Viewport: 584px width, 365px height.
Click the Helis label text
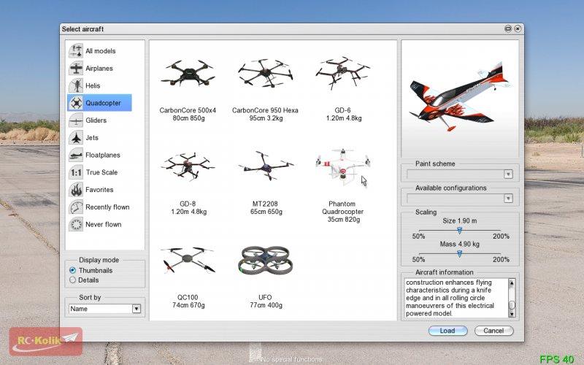point(93,85)
